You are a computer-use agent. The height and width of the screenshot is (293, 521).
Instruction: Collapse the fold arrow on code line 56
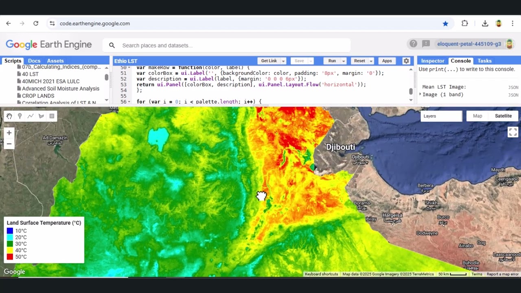click(129, 102)
